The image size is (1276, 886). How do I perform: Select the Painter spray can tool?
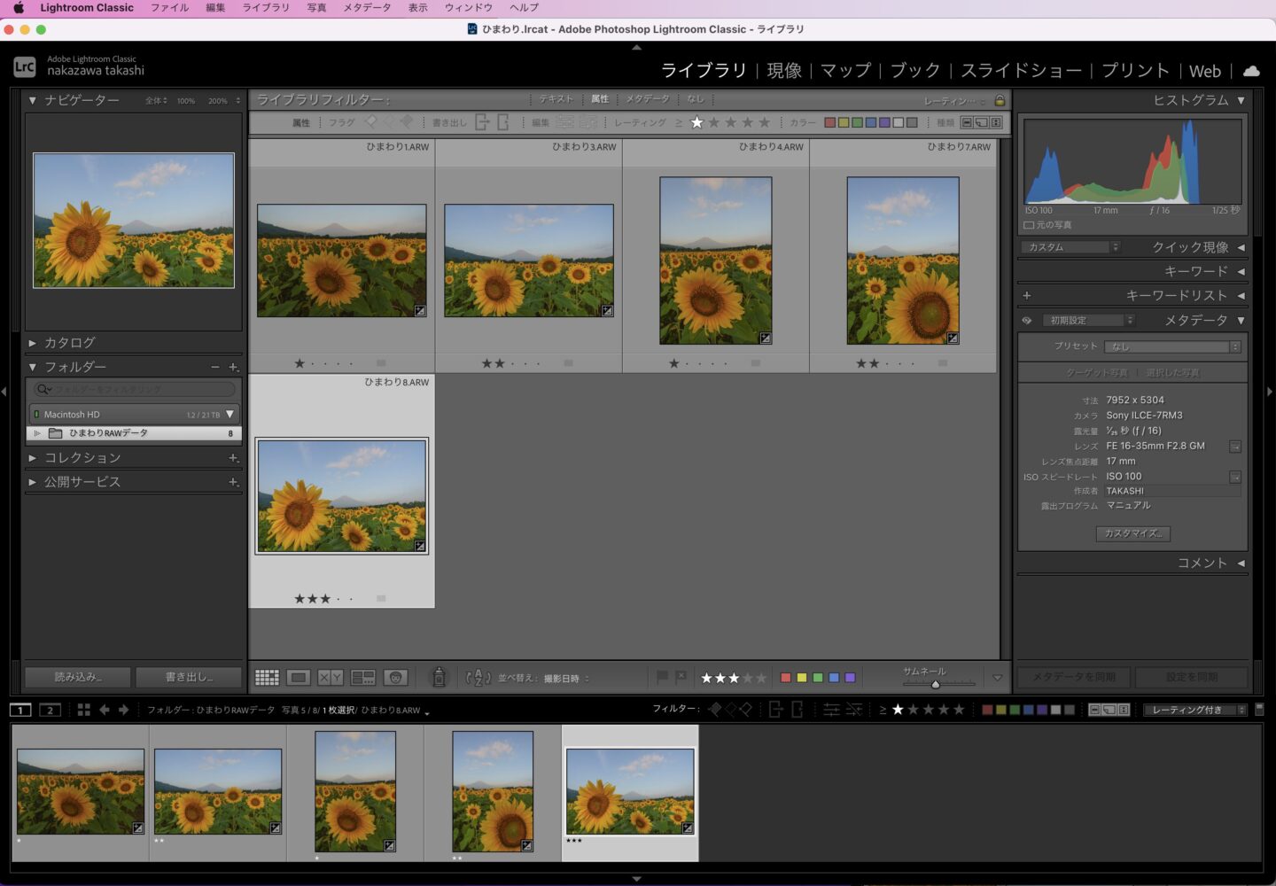click(x=439, y=678)
